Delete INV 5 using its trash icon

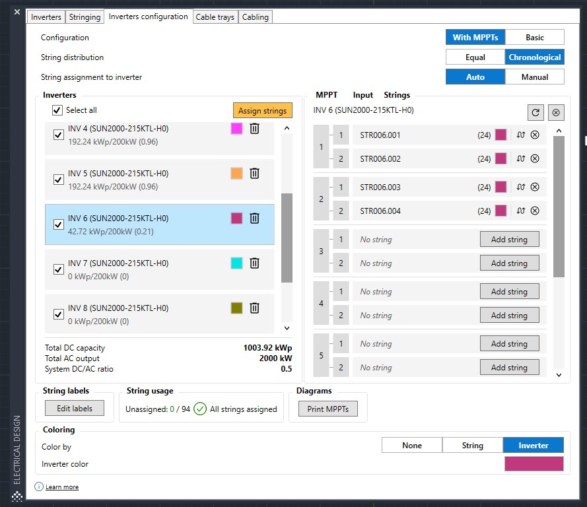tap(254, 174)
